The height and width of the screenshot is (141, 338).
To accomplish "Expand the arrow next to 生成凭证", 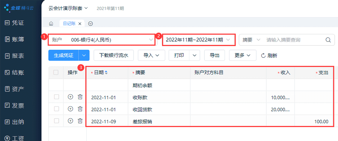I will click(x=84, y=56).
